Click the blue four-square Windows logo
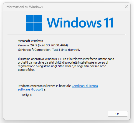Screen dimensions: 134x123 (x=34, y=23)
